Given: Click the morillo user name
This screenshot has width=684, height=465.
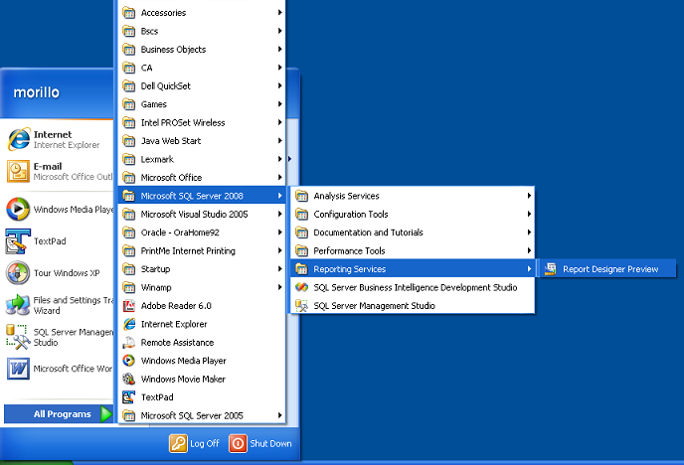Looking at the screenshot, I should coord(36,92).
